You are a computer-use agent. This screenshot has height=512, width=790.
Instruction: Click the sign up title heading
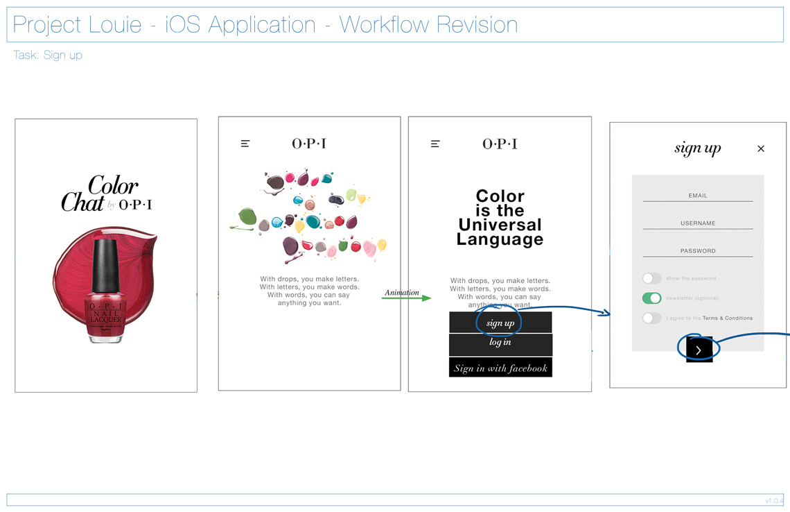tap(698, 148)
